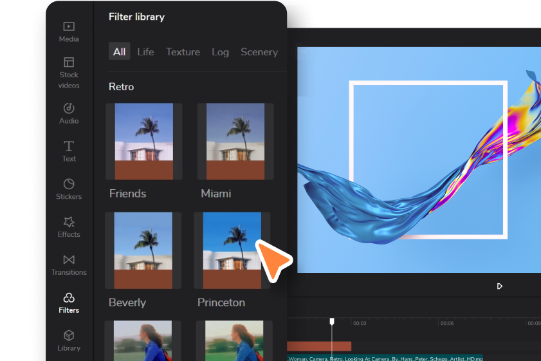Play the video preview
This screenshot has height=361, width=541.
[x=499, y=286]
